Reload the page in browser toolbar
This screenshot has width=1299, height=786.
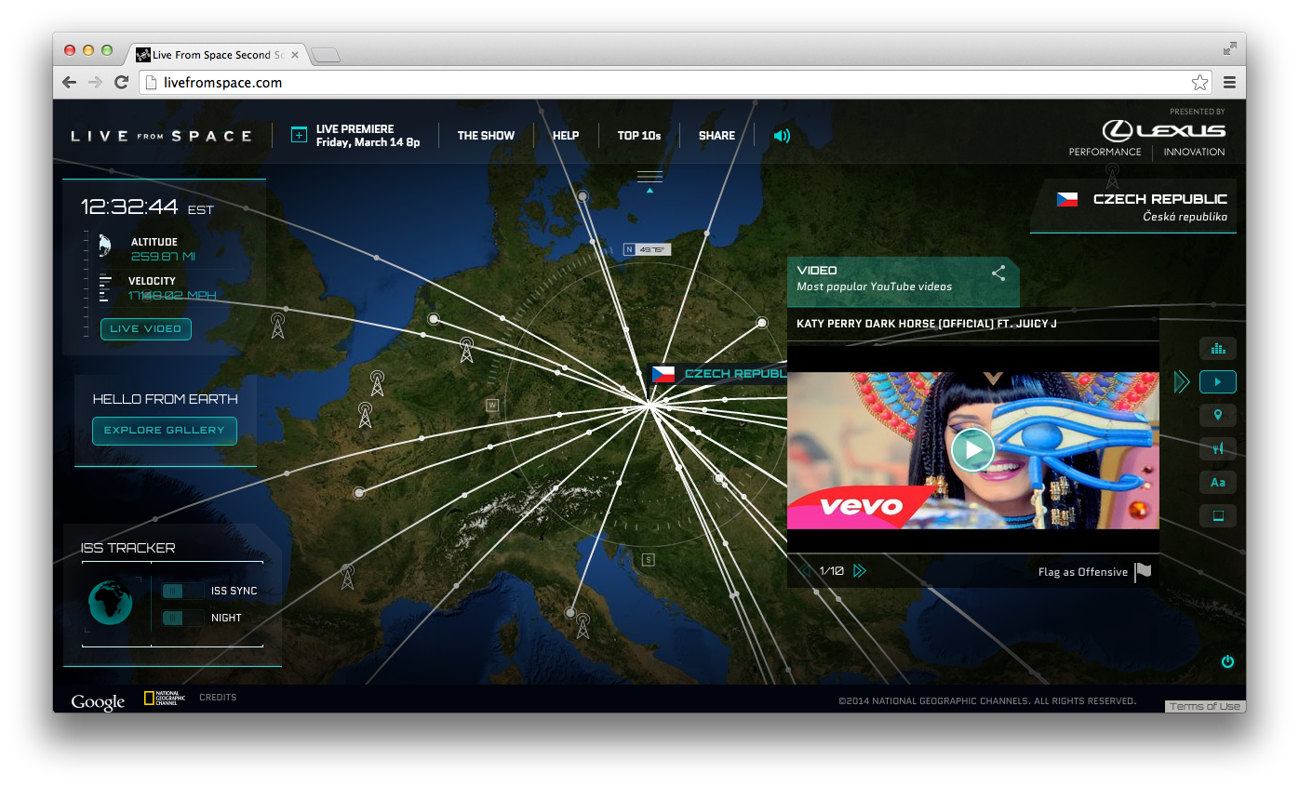(121, 83)
